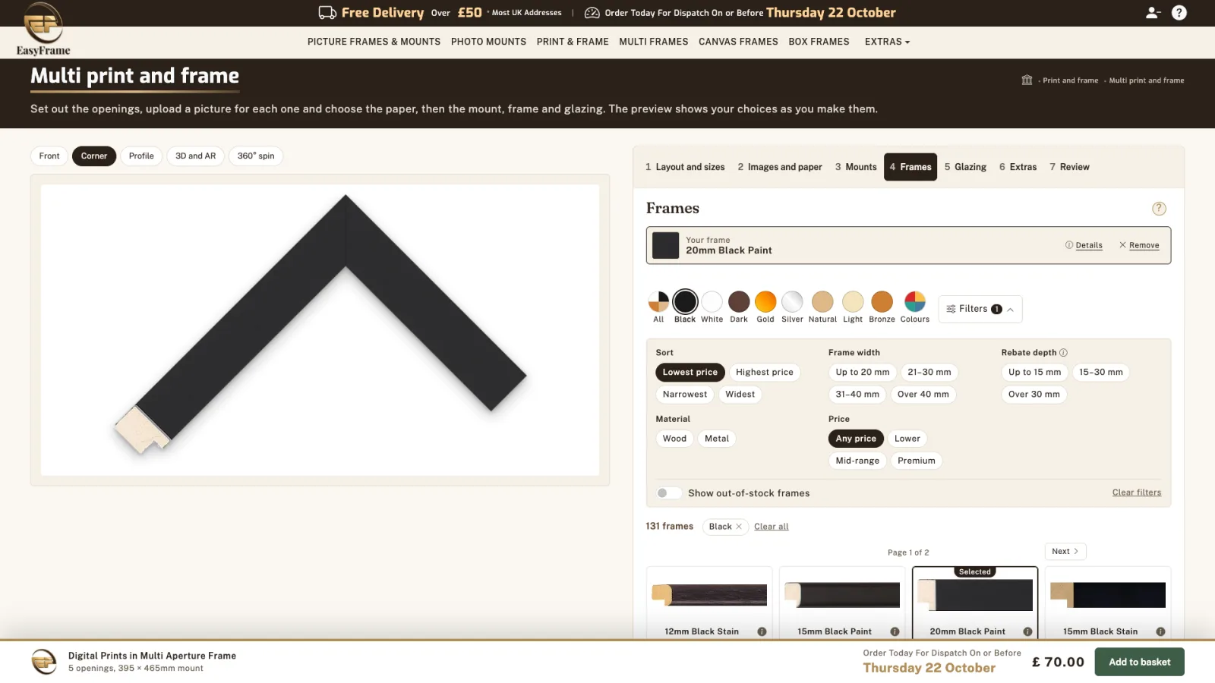Select the multicolour Colours swatch
The image size is (1215, 683).
click(x=915, y=302)
